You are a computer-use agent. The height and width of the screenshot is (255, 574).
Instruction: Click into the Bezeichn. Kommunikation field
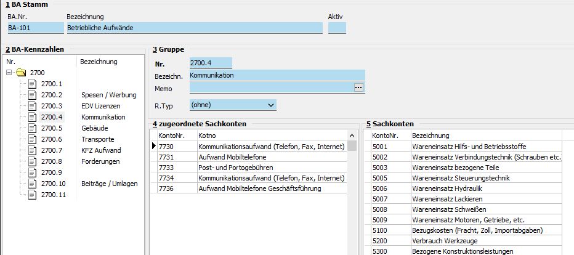tap(277, 75)
